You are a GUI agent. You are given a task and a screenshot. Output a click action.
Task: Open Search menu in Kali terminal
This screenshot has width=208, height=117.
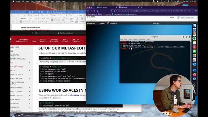point(136,40)
